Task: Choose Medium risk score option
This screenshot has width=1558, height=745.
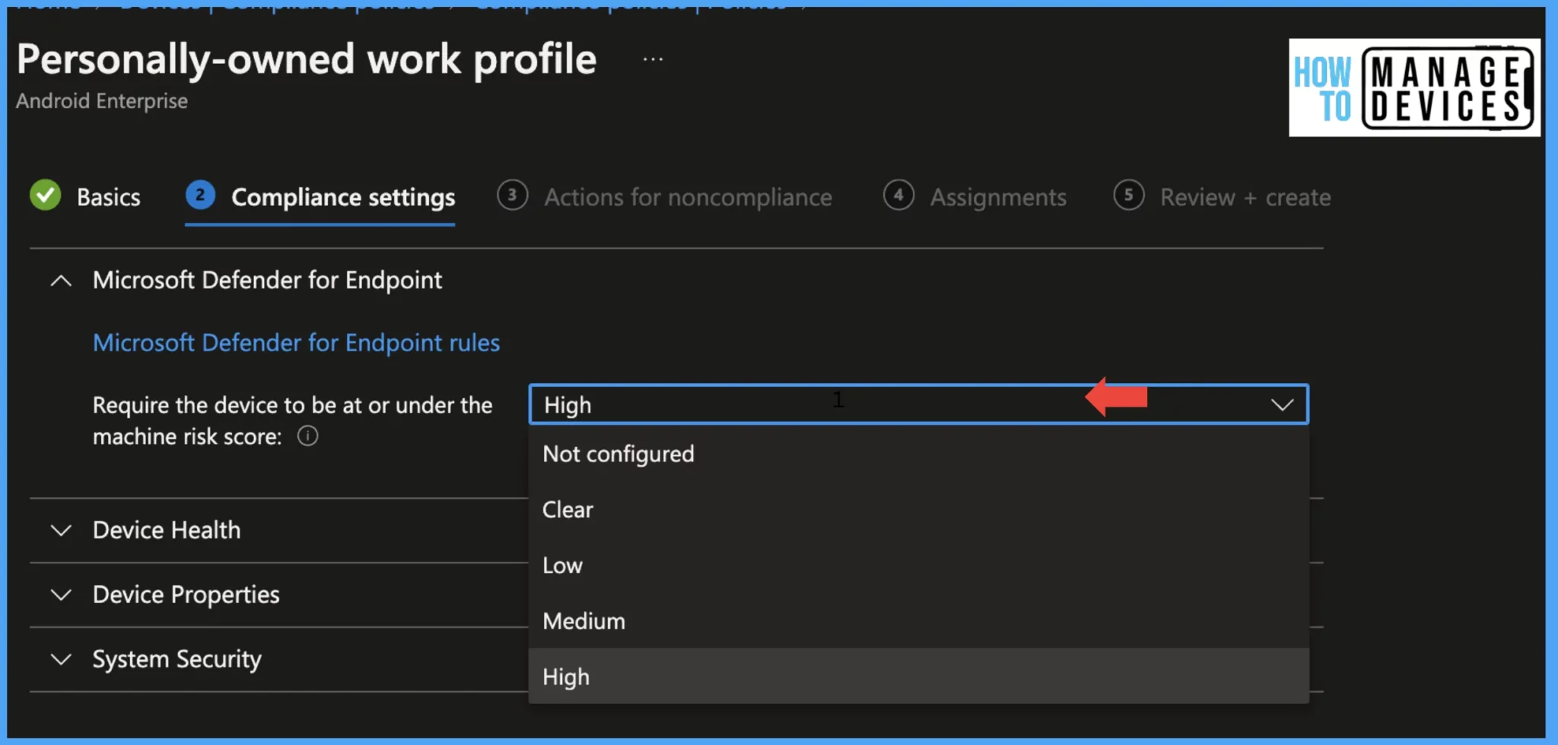Action: tap(918, 621)
